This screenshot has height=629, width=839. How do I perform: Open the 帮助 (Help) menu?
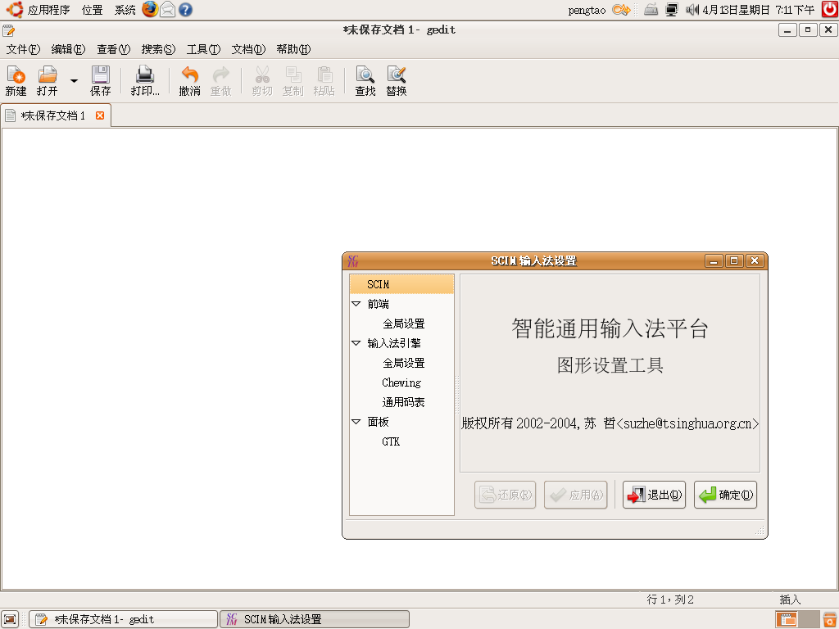tap(293, 49)
